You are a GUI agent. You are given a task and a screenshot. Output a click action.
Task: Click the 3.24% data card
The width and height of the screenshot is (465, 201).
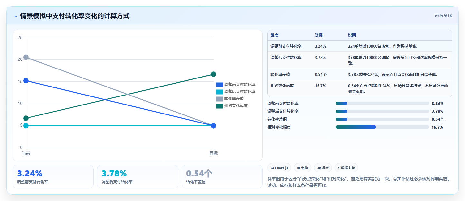53,177
